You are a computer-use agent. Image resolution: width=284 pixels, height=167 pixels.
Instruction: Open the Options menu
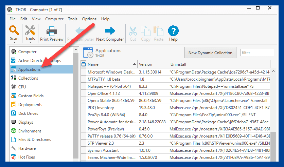(89, 19)
